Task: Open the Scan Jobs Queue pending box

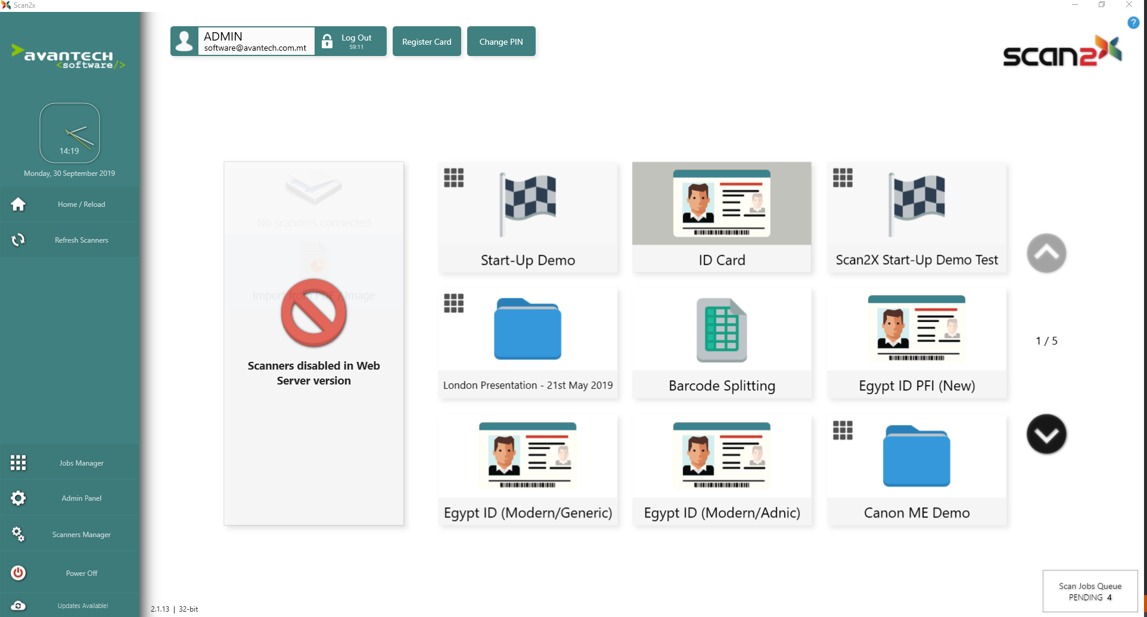Action: (1090, 591)
